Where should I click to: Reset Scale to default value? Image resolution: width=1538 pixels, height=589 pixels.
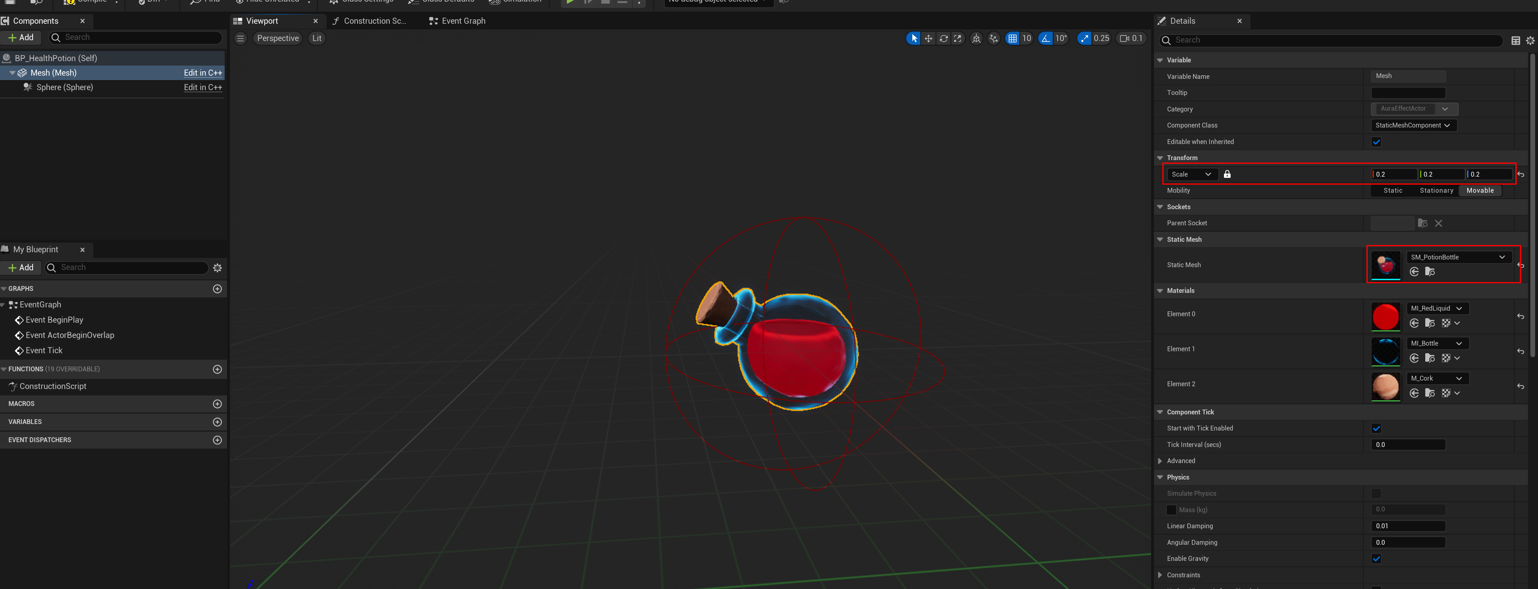pyautogui.click(x=1521, y=175)
